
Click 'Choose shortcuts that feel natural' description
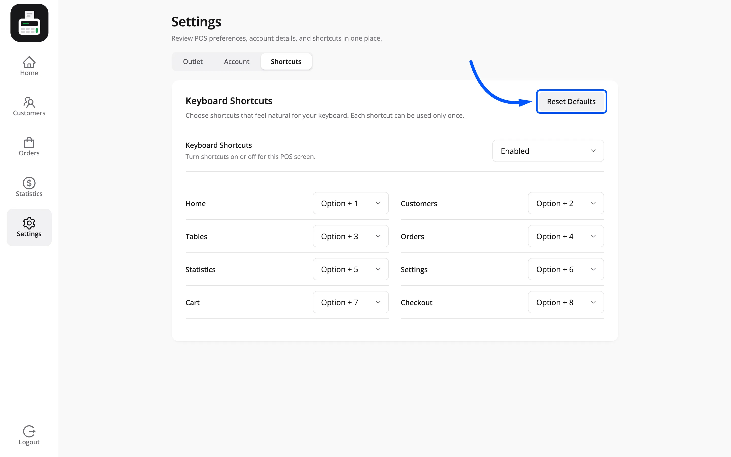tap(325, 116)
